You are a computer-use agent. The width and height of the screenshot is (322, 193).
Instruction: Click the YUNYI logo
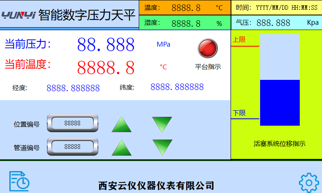click(x=19, y=15)
